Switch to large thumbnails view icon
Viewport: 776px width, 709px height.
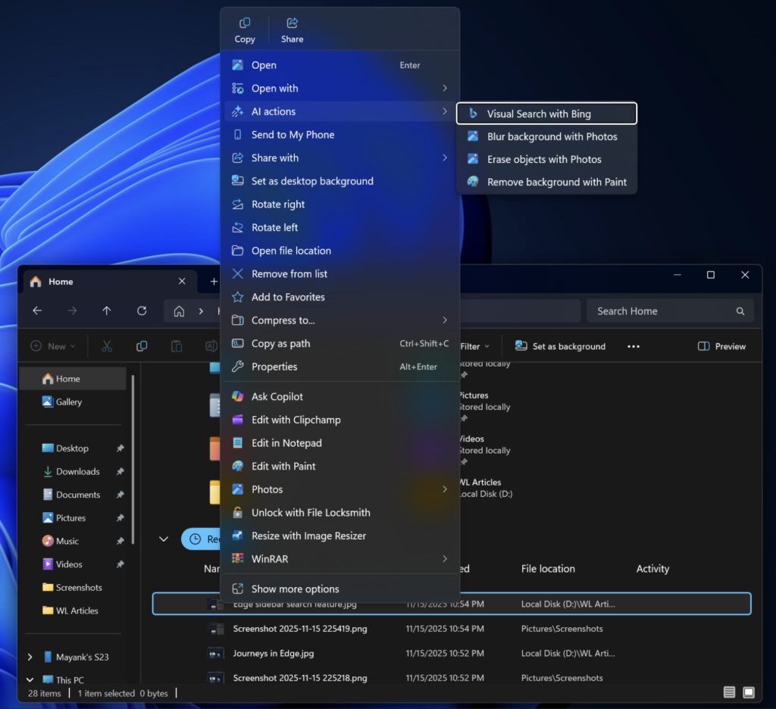(749, 692)
